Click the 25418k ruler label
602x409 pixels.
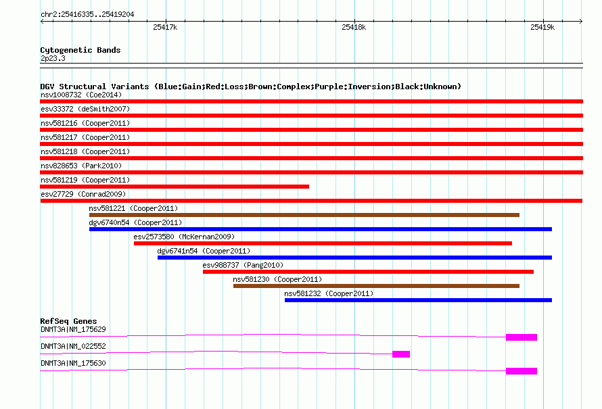click(354, 27)
